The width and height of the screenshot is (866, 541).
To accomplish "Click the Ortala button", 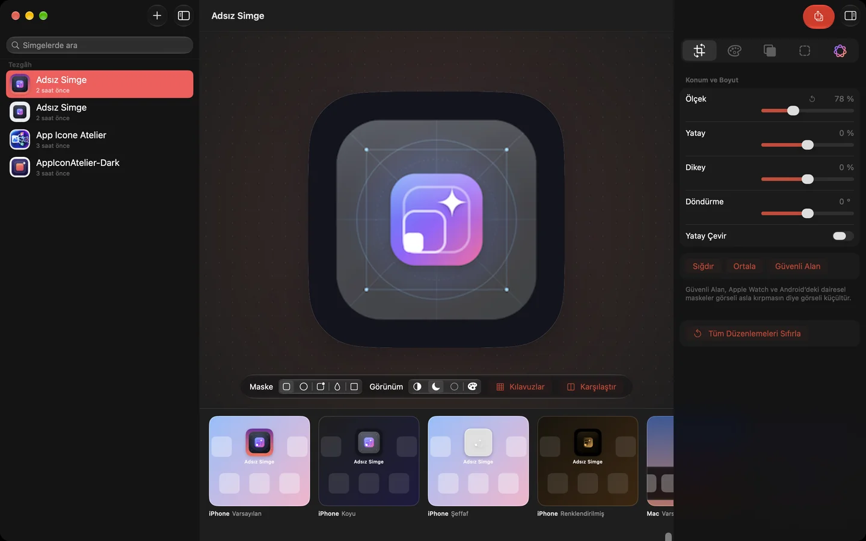I will pos(745,266).
